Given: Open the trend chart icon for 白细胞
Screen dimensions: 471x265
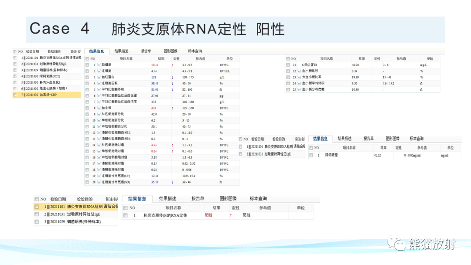Looking at the screenshot, I should coord(99,65).
